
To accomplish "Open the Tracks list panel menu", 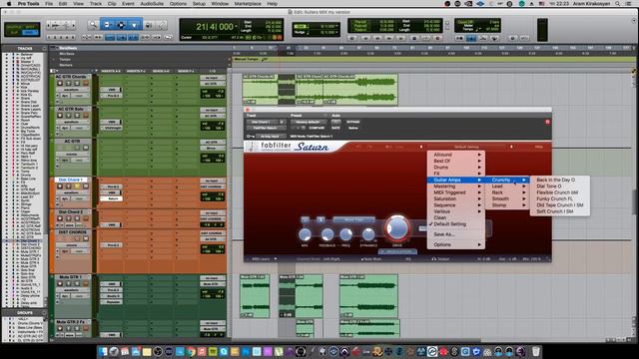I will point(44,49).
